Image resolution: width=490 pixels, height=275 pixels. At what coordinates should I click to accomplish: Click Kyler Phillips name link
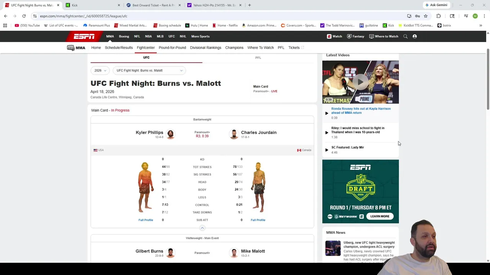click(149, 133)
